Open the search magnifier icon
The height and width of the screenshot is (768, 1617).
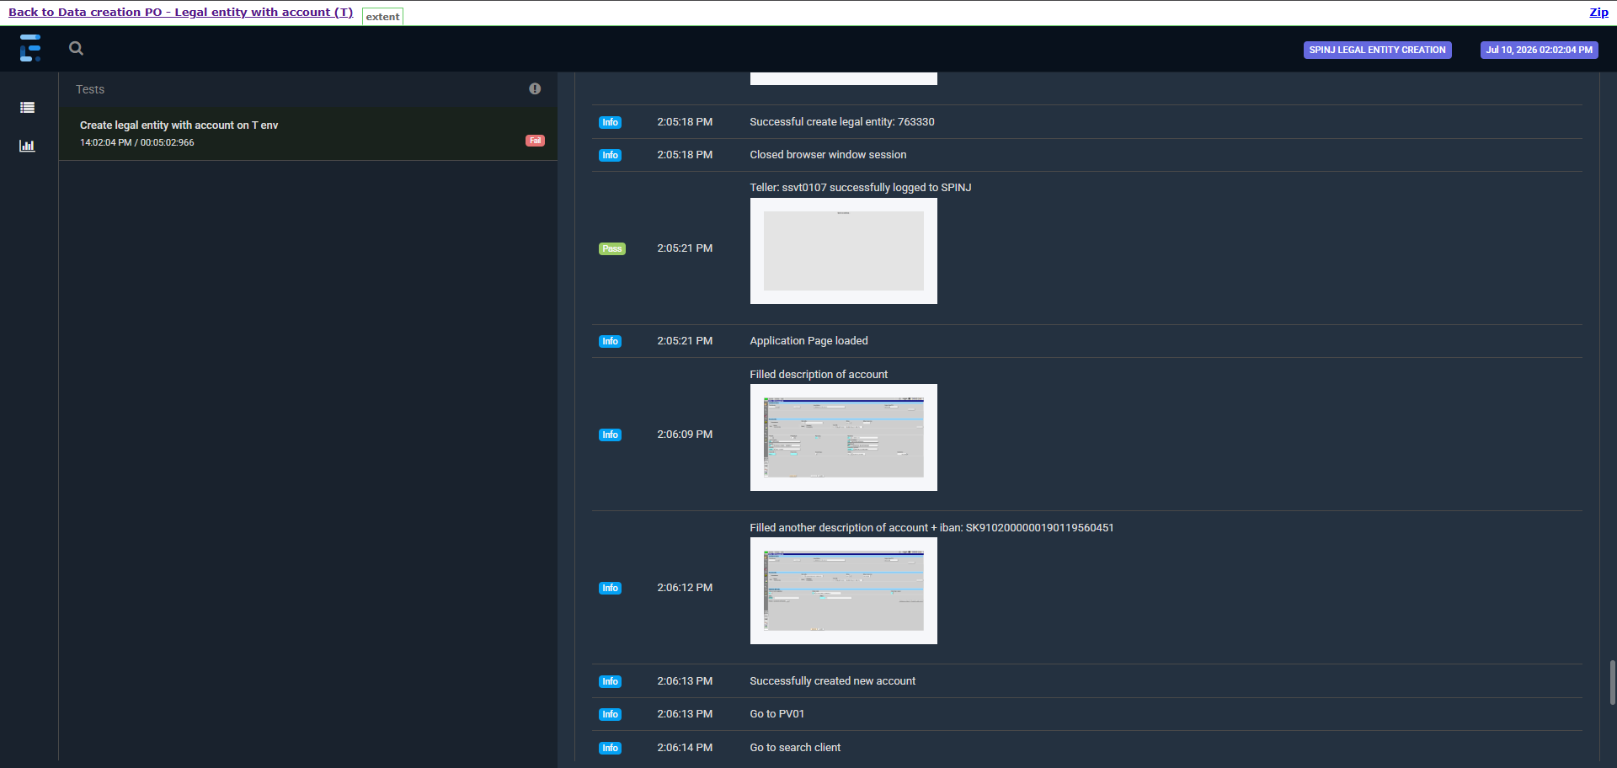76,49
